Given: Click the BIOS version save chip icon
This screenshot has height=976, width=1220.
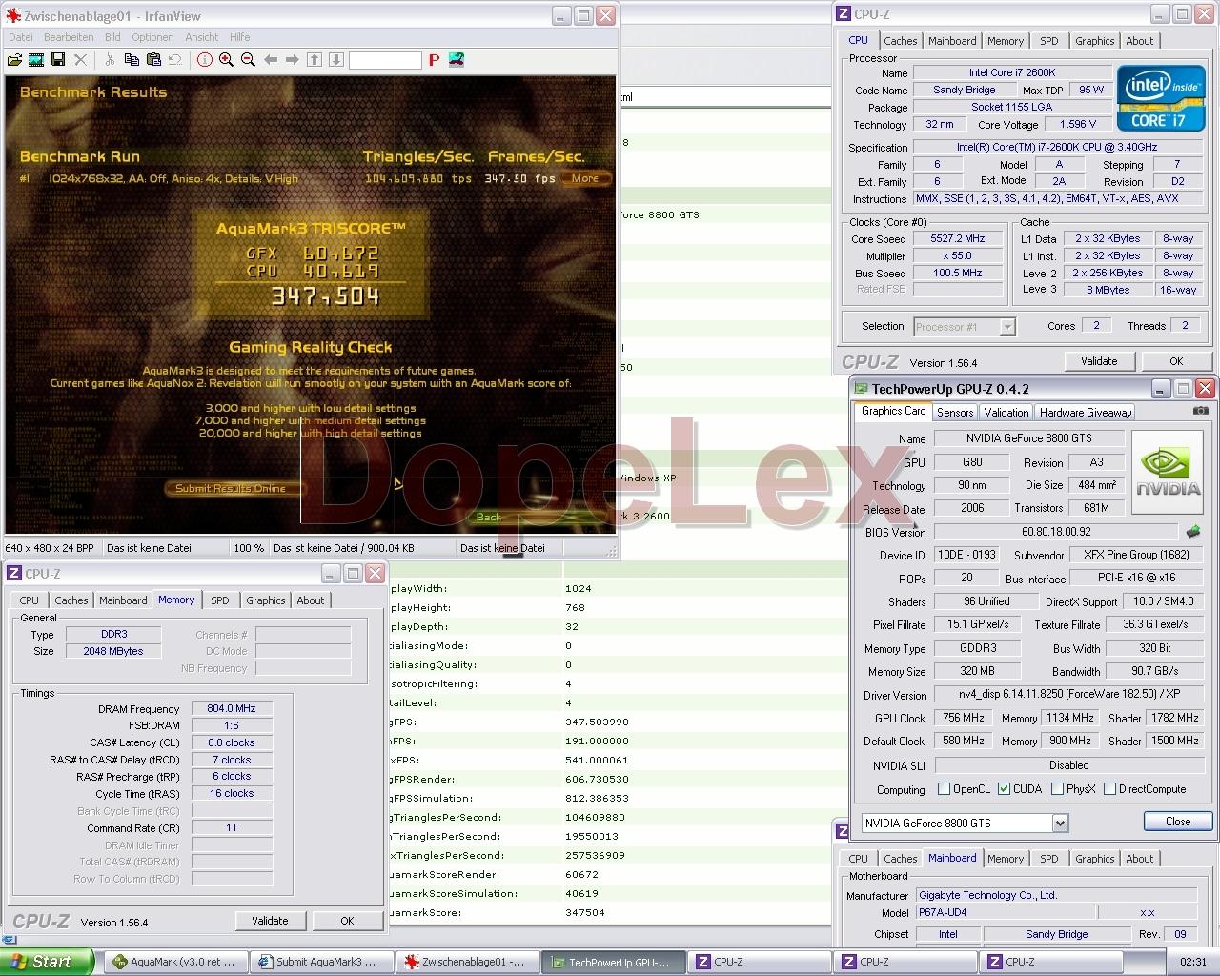Looking at the screenshot, I should tap(1192, 532).
